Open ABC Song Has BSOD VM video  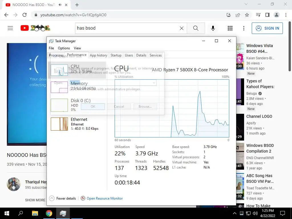click(260, 179)
